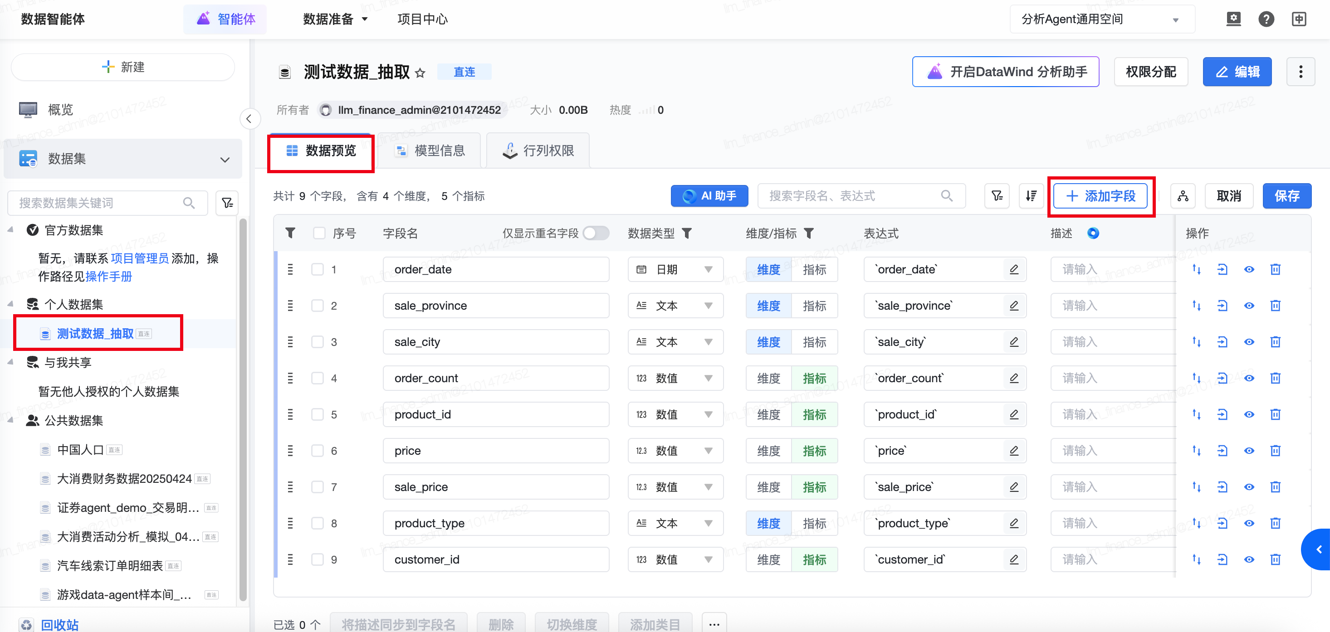Screen dimensions: 1330x632
Task: Open the 回收站 link
Action: tap(60, 625)
